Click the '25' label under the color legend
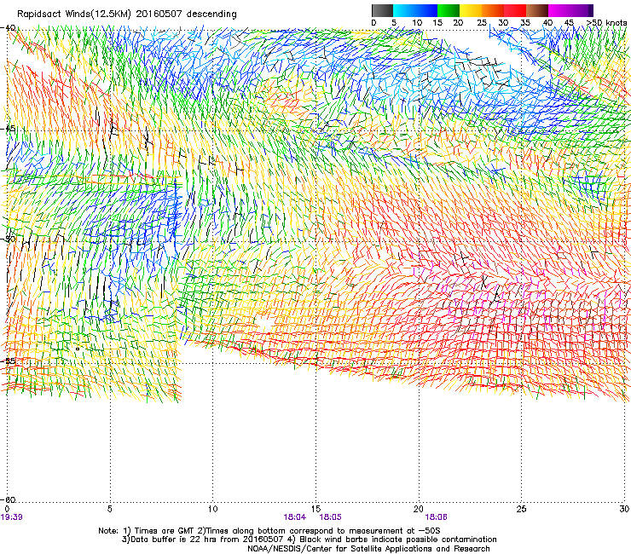 tap(482, 23)
